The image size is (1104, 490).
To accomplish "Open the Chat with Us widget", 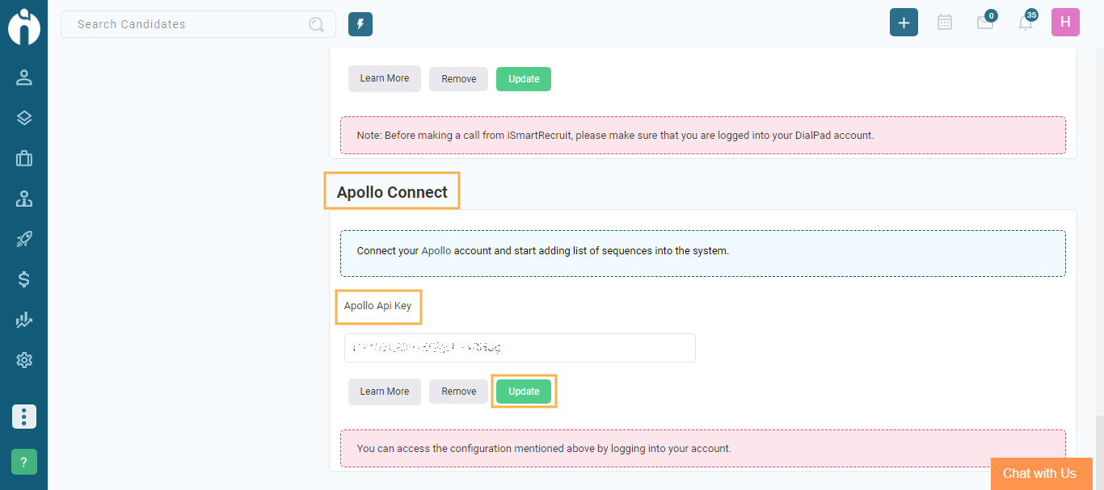I will coord(1039,474).
